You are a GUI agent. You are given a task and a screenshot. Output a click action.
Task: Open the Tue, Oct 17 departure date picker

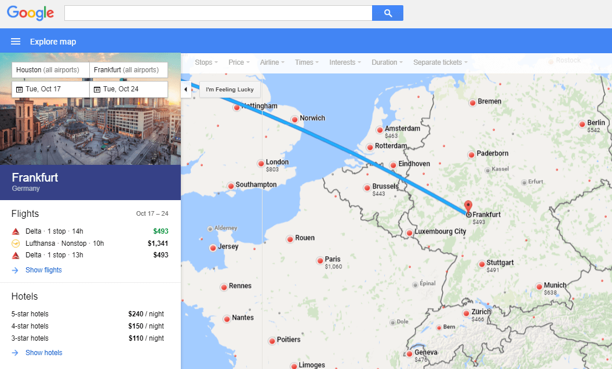(x=50, y=89)
